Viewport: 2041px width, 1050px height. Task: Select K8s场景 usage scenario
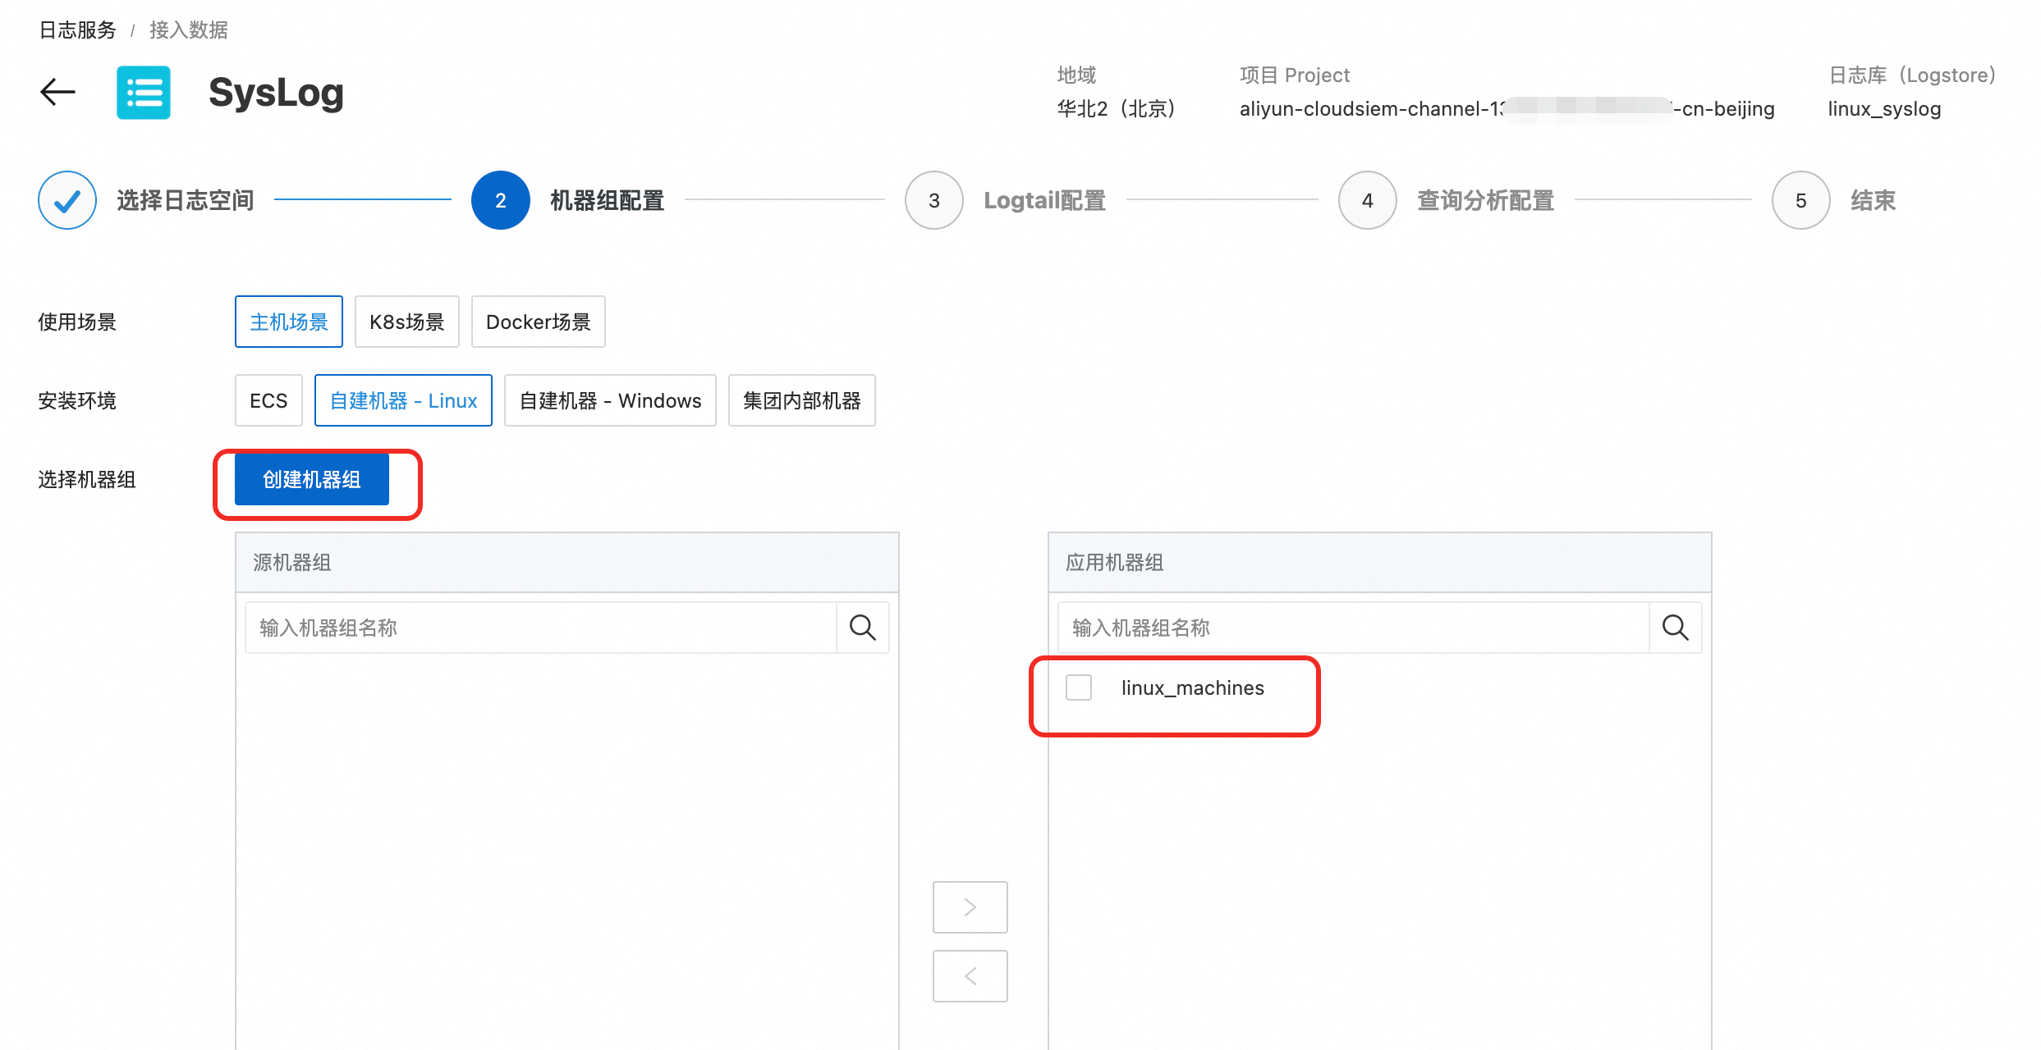407,322
